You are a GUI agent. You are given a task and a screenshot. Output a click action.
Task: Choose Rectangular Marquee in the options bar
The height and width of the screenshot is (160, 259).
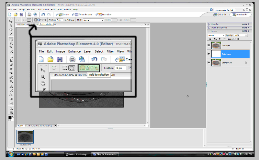click(x=24, y=20)
